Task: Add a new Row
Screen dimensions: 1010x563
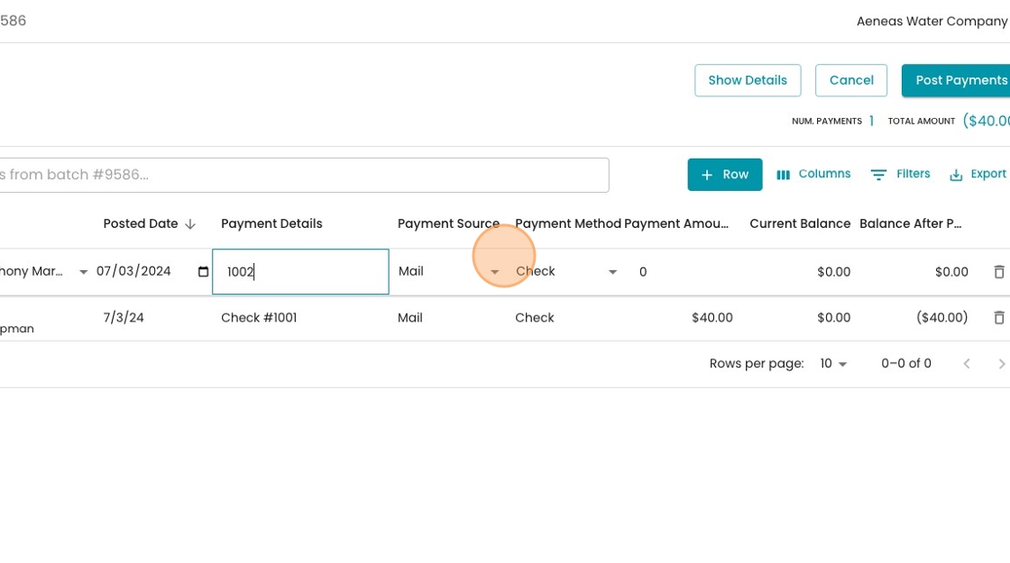Action: coord(725,175)
